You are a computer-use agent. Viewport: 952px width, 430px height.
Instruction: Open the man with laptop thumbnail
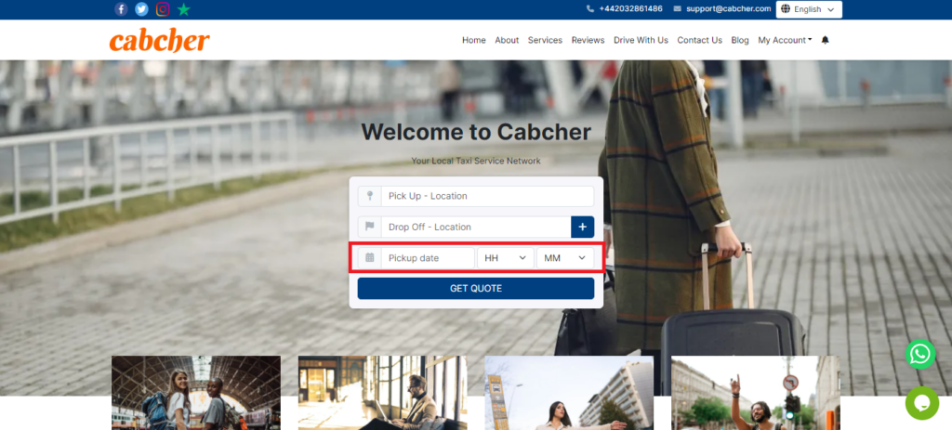click(382, 393)
